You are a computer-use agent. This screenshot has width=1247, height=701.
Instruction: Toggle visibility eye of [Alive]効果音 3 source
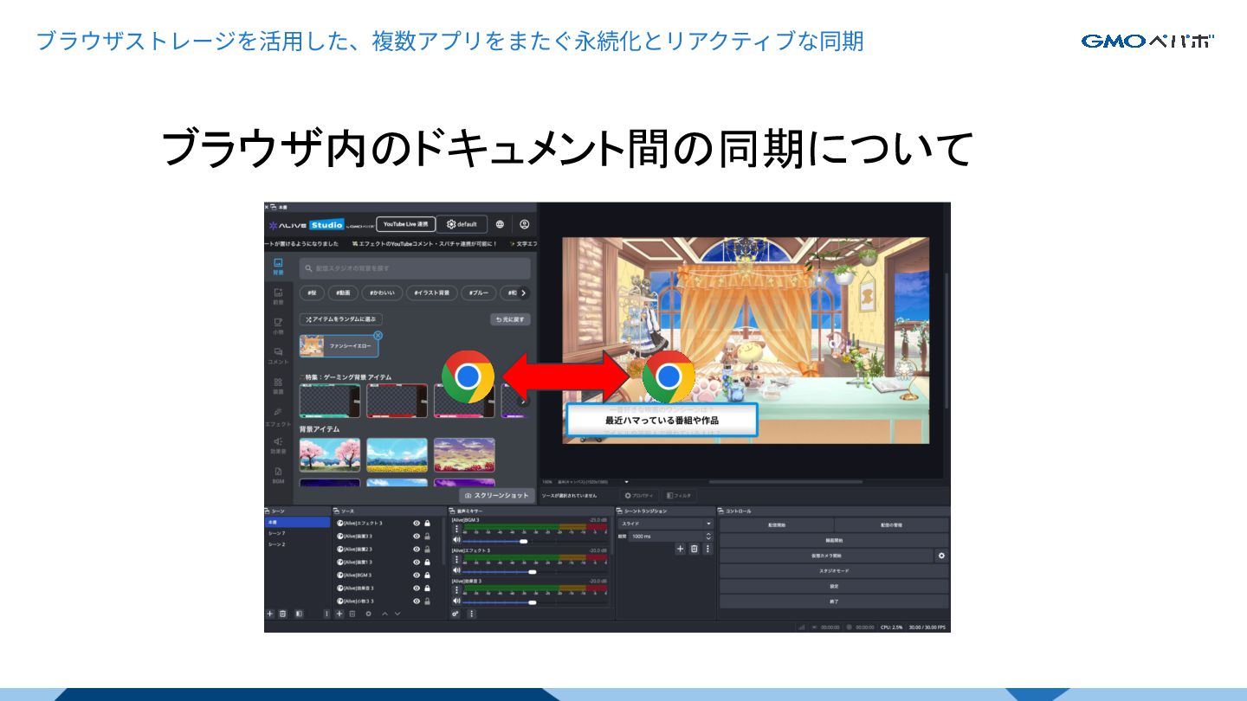417,588
